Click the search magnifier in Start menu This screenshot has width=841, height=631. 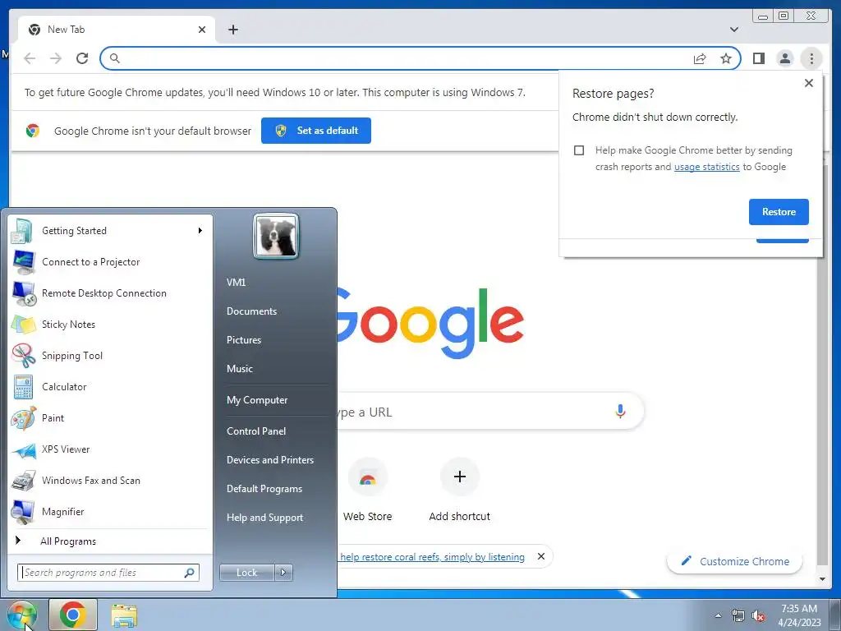(x=190, y=573)
